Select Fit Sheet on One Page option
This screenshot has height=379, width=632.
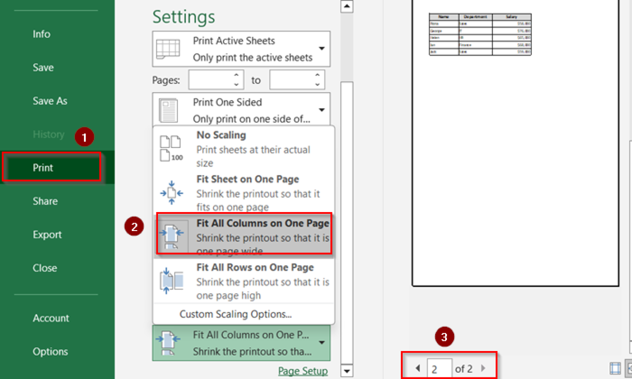click(x=247, y=192)
